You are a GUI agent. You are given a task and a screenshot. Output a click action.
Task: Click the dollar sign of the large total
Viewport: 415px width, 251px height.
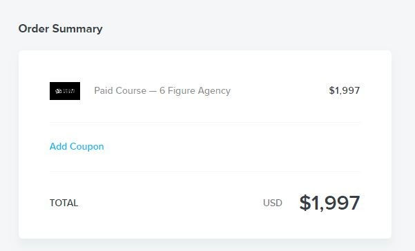[305, 203]
